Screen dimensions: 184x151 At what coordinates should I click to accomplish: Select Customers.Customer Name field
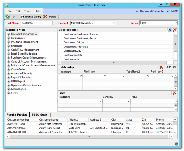click(80, 38)
